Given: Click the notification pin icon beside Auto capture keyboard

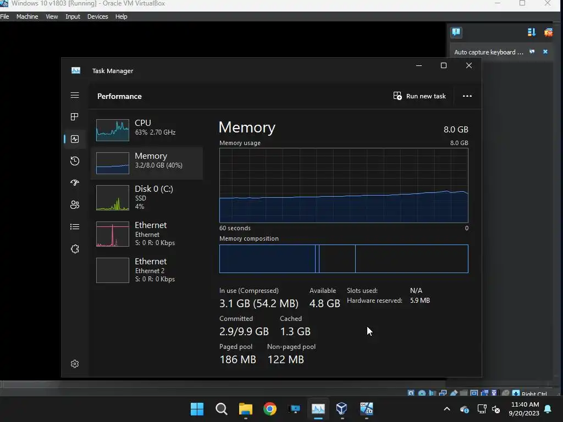Looking at the screenshot, I should tap(532, 52).
